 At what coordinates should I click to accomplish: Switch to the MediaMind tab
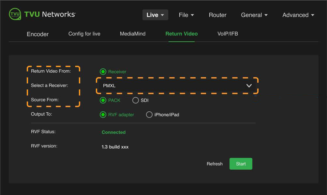point(133,34)
